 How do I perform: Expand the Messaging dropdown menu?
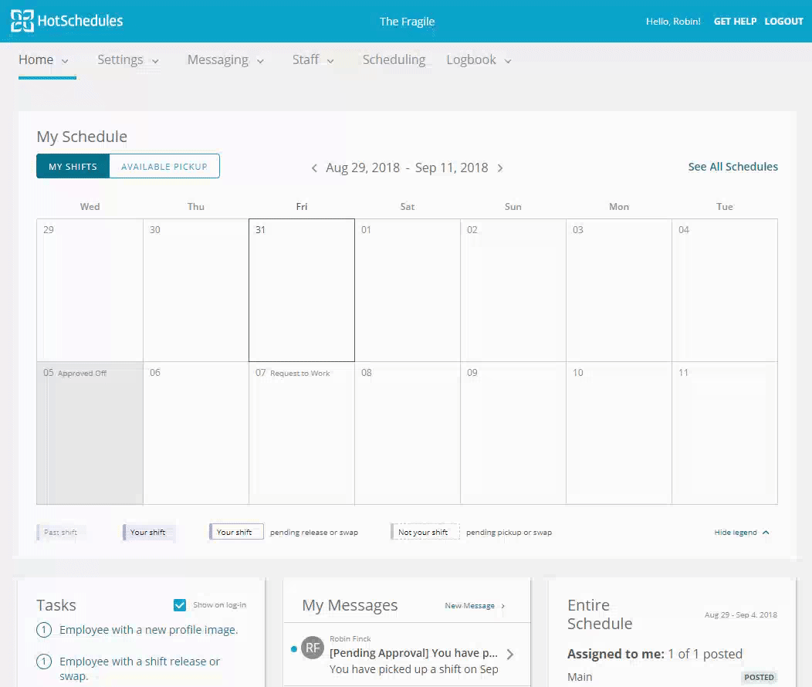coord(225,60)
